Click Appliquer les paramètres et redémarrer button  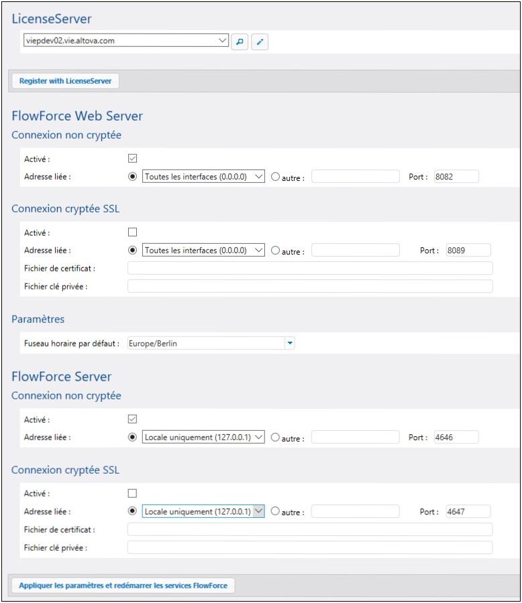point(123,586)
